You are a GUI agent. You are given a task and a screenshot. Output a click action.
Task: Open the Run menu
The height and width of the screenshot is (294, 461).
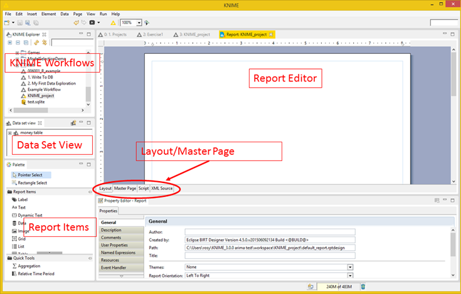point(103,14)
